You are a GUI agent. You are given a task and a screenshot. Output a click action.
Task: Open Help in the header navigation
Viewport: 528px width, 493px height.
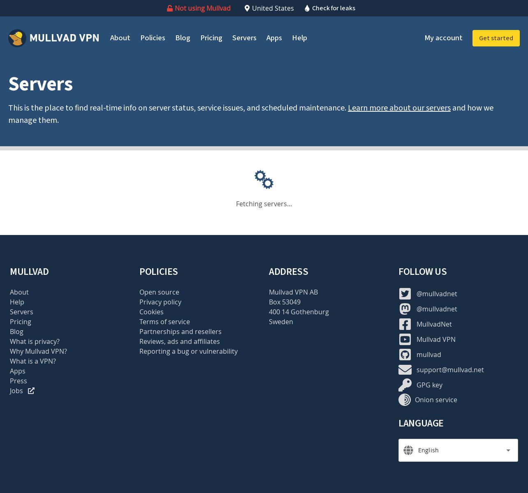(299, 38)
